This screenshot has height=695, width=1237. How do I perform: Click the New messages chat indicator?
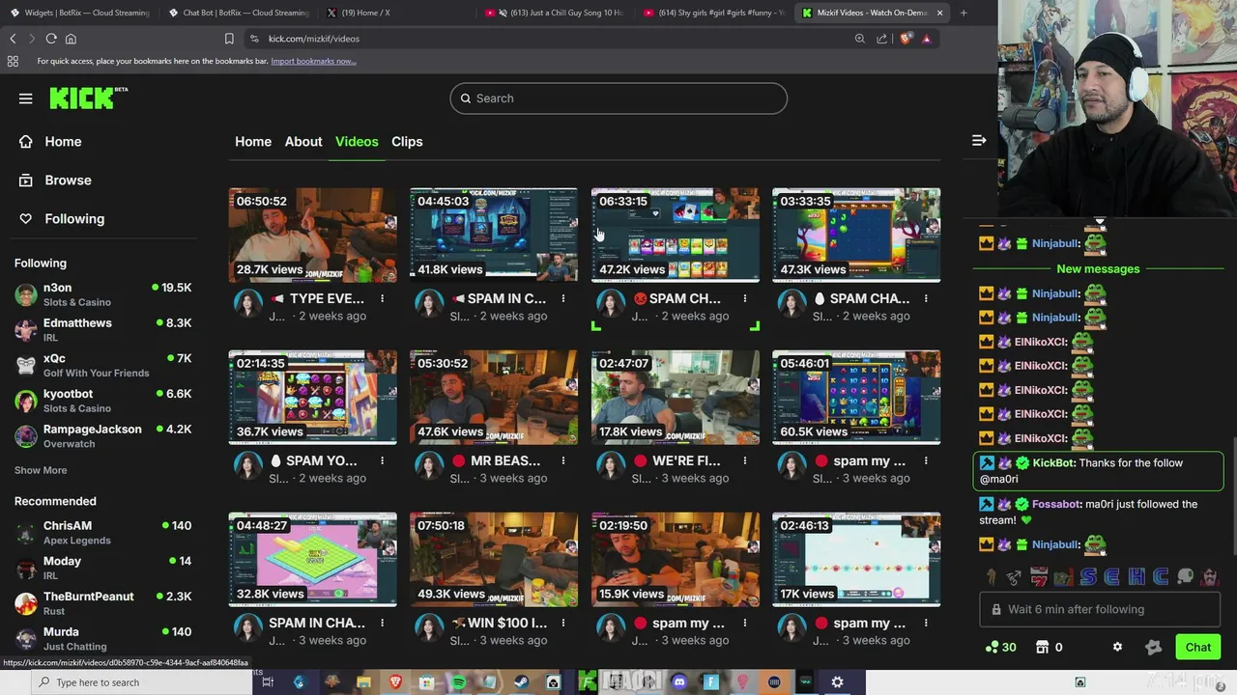coord(1098,268)
